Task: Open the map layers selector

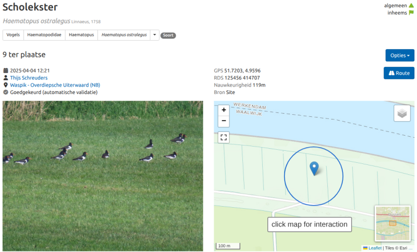Action: tap(402, 113)
